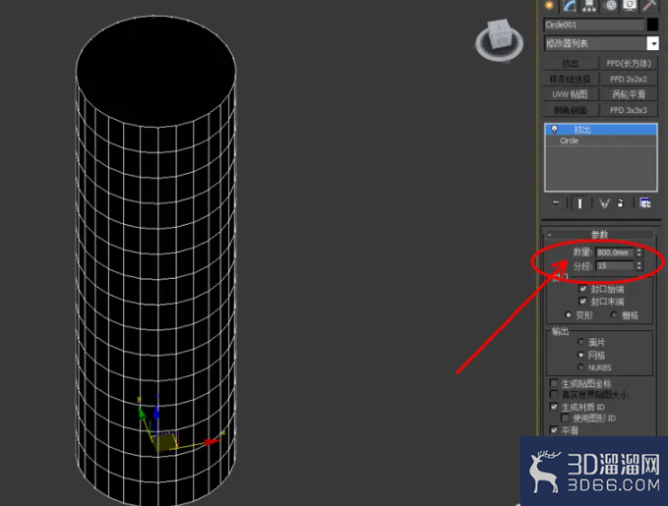668x506 pixels.
Task: Enable the 使用图形 ID checkbox
Action: pos(565,418)
